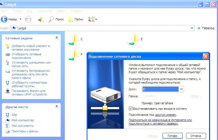Open Принтеры и факсы link

(x=25, y=131)
